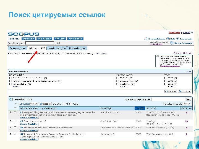Expand More under Year
Viewport: 199px width, 149px height.
(171, 87)
